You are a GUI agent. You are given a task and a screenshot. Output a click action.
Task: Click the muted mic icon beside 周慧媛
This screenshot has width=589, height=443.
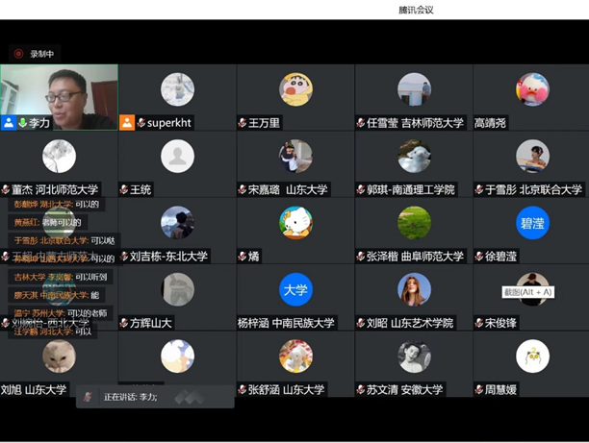coord(479,390)
